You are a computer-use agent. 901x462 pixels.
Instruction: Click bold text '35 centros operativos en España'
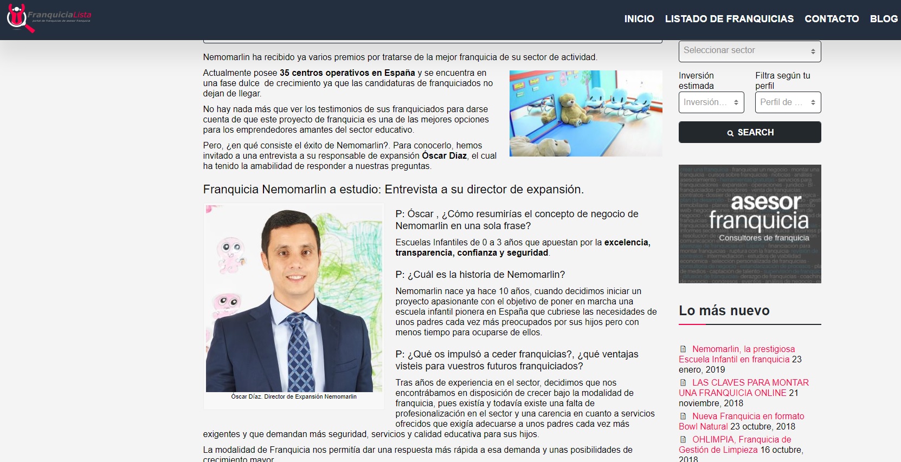coord(347,73)
